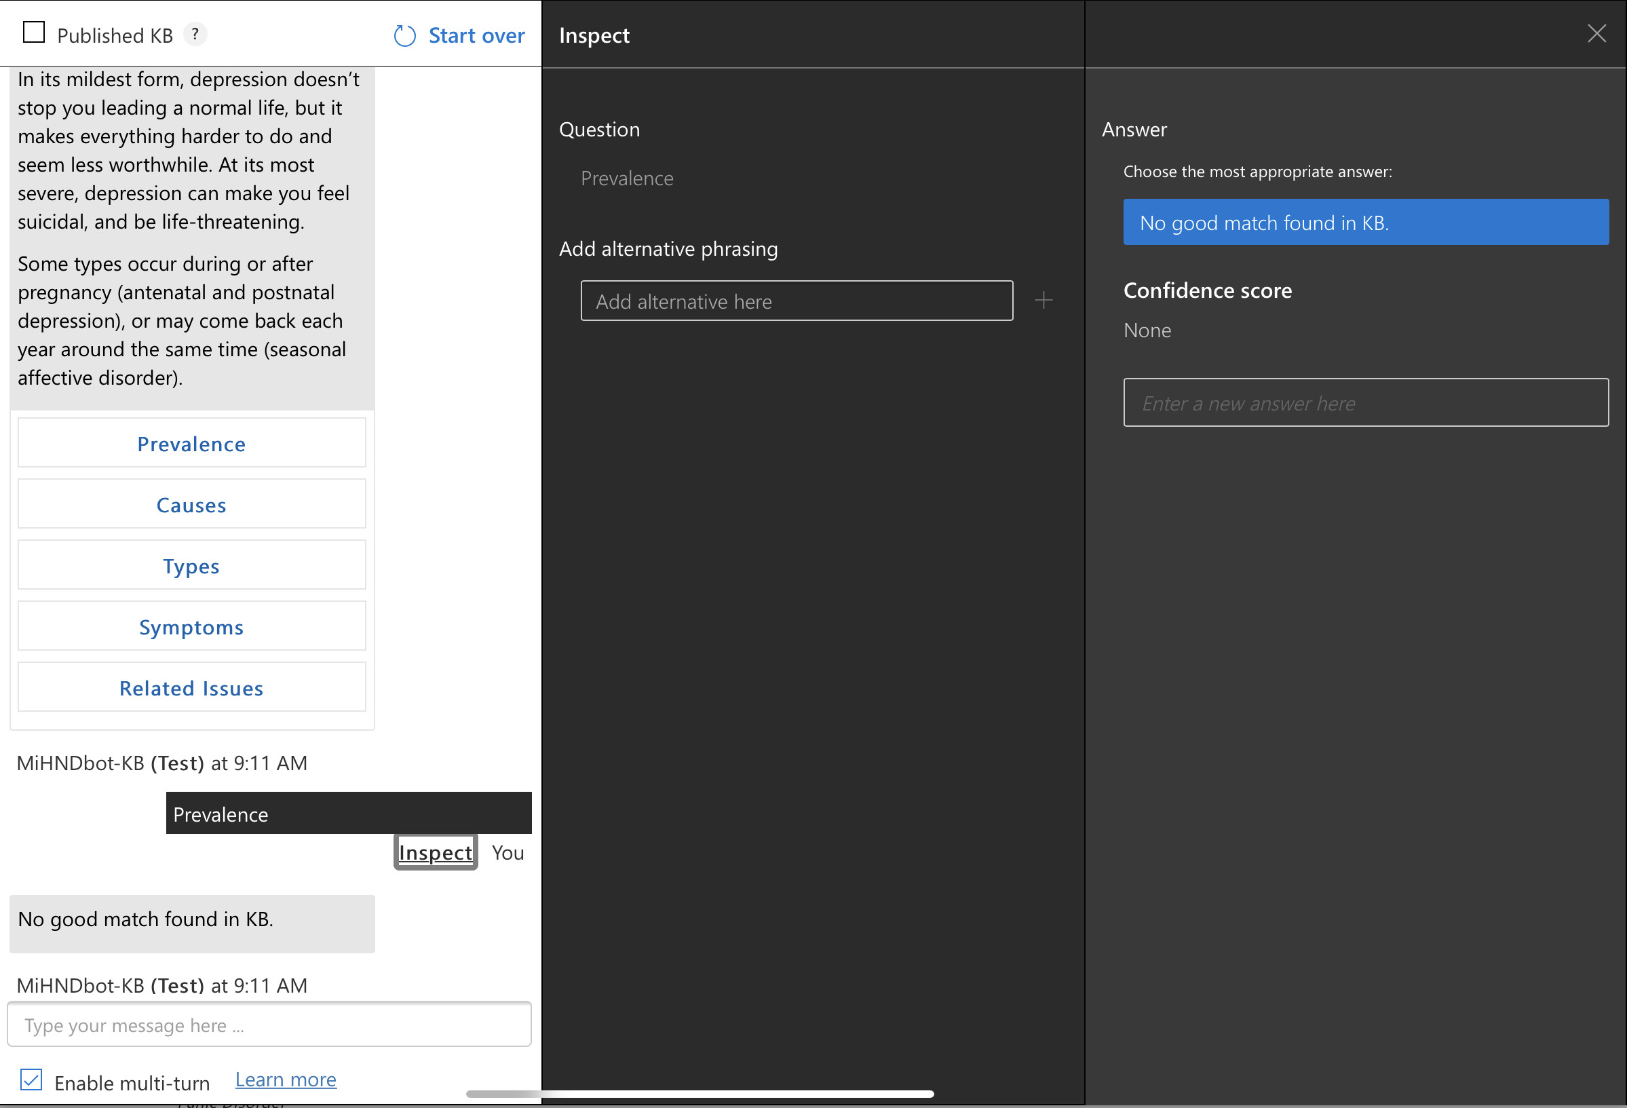Toggle the Published KB checkbox

click(34, 33)
